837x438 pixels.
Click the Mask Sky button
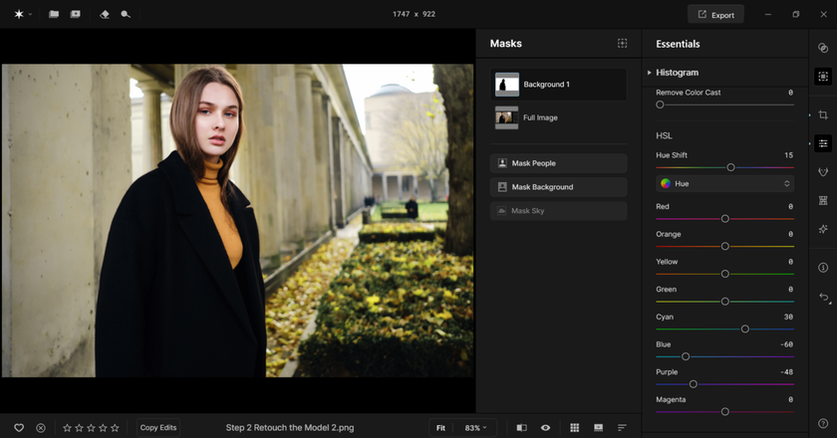point(558,211)
